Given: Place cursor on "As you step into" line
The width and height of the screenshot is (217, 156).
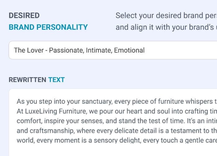Looking at the screenshot, I should coord(37,102).
